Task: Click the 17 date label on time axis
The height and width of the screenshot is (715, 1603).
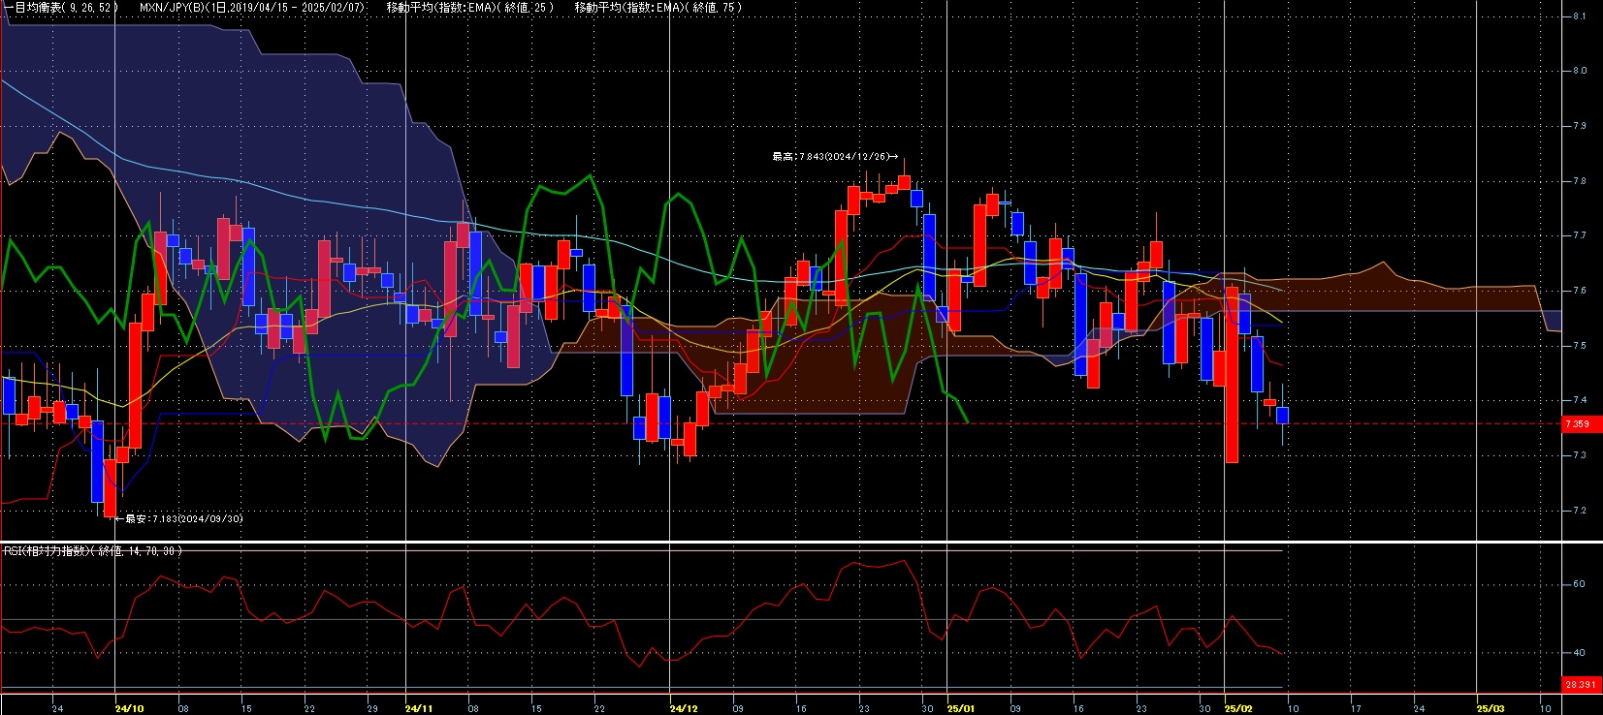Action: click(x=1356, y=708)
